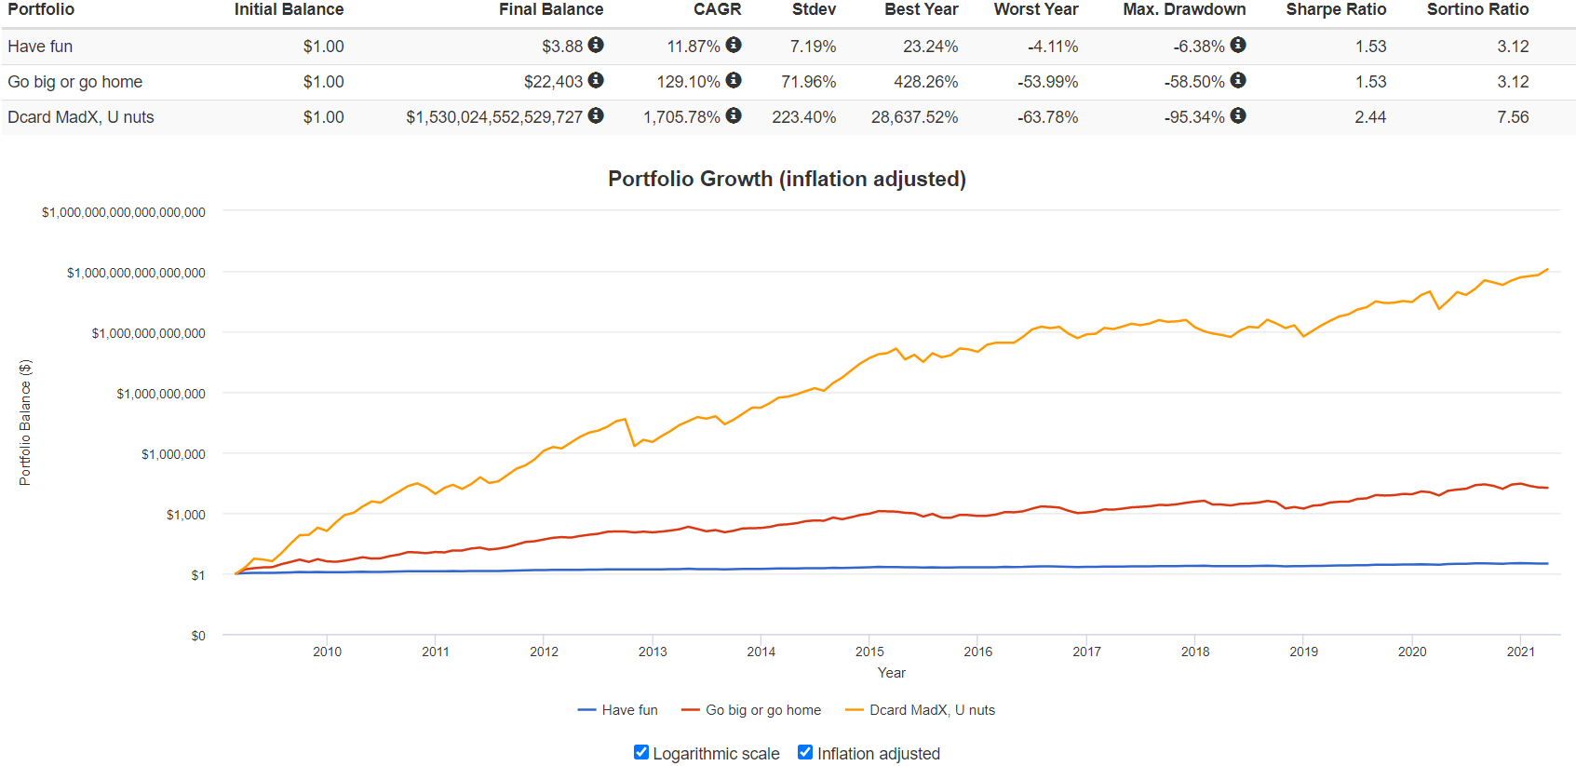Viewport: 1576px width, 766px height.
Task: Click info icon beside 11.87% CAGR
Action: [734, 45]
